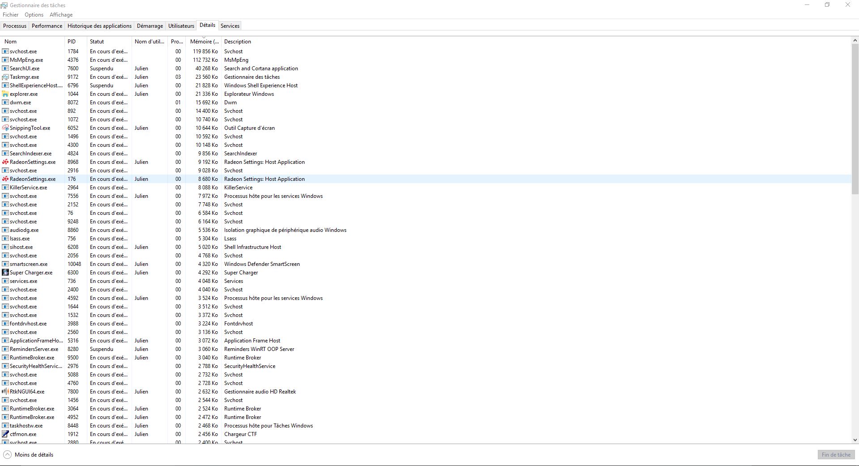Click the ApplicationFrameHo... process name
Image resolution: width=859 pixels, height=466 pixels.
click(x=36, y=341)
